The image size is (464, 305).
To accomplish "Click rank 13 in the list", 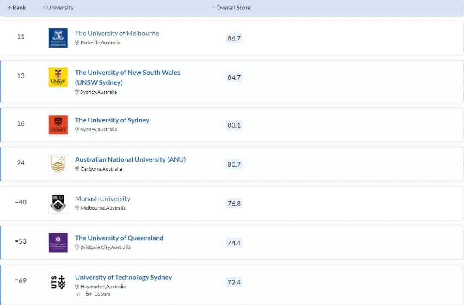I will coord(21,76).
